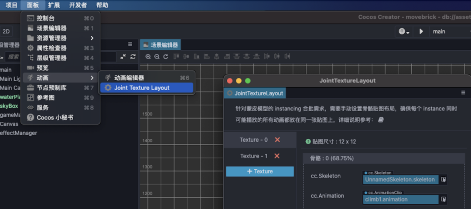This screenshot has height=209, width=471.
Task: Open the 开发者 menu
Action: point(78,5)
